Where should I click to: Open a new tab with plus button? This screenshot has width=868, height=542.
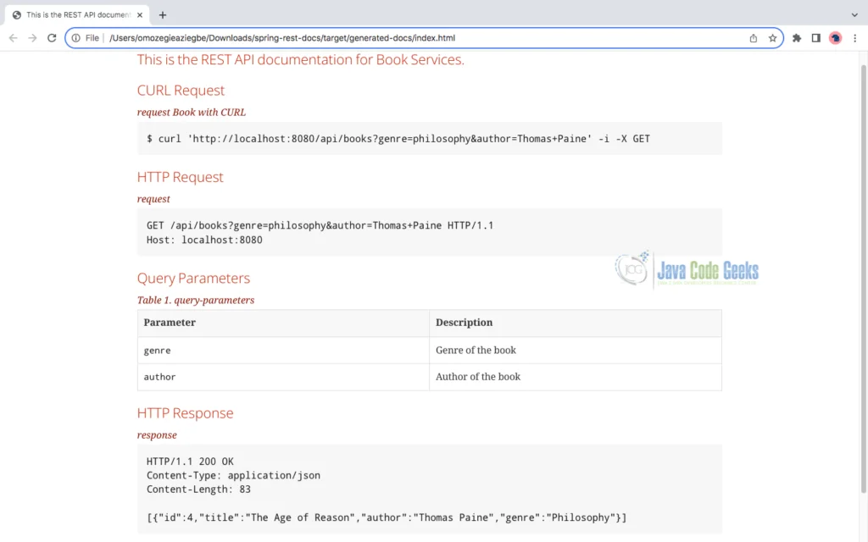pos(162,15)
